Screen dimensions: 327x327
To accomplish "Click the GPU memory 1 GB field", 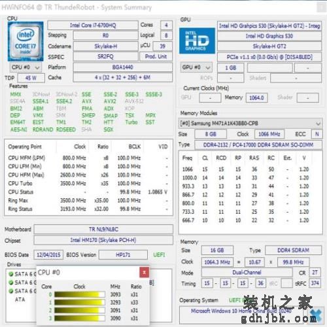I will (x=231, y=68).
